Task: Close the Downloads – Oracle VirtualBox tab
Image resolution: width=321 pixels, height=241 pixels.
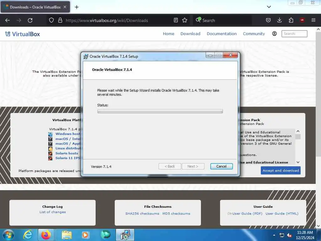Action: [65, 7]
